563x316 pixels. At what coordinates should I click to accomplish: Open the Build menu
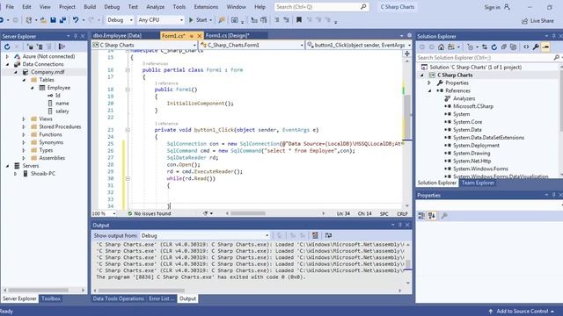click(90, 7)
